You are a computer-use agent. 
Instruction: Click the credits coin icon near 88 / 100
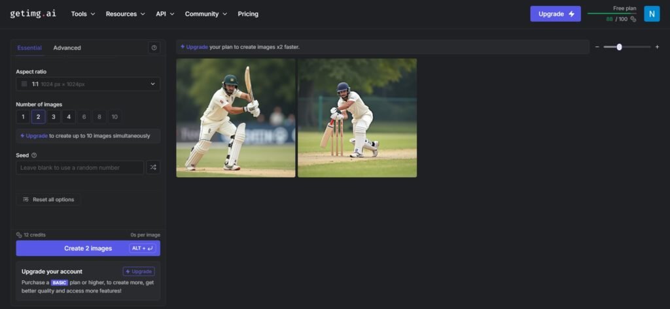coord(633,20)
